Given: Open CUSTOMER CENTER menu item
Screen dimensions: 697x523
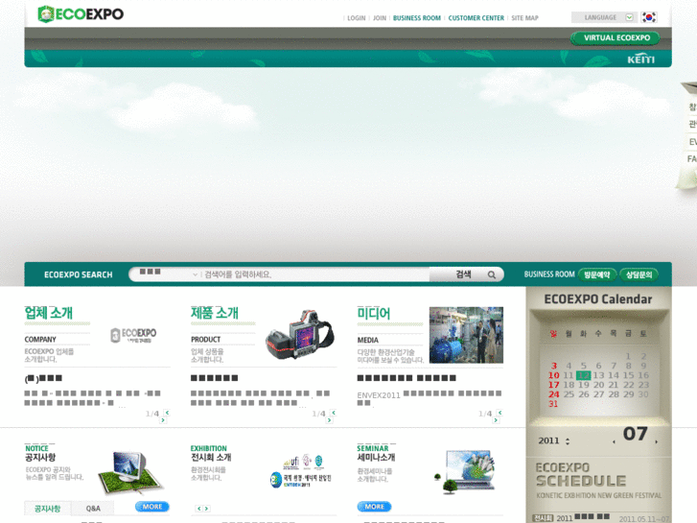Looking at the screenshot, I should 476,18.
